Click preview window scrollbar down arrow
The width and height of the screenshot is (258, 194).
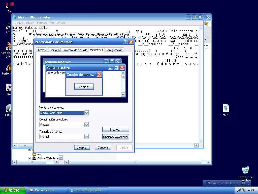123,95
